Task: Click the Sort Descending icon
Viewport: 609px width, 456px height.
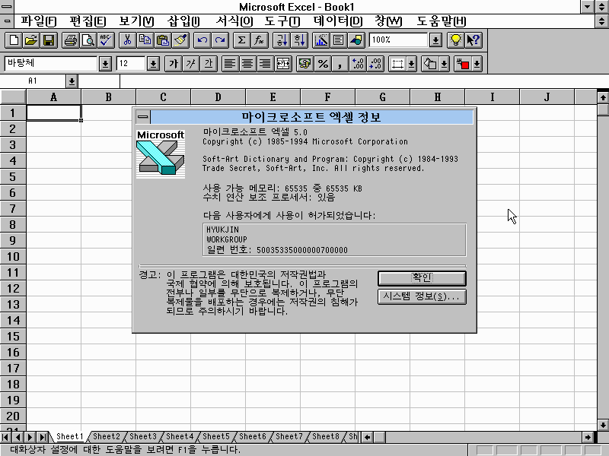Action: [x=299, y=40]
